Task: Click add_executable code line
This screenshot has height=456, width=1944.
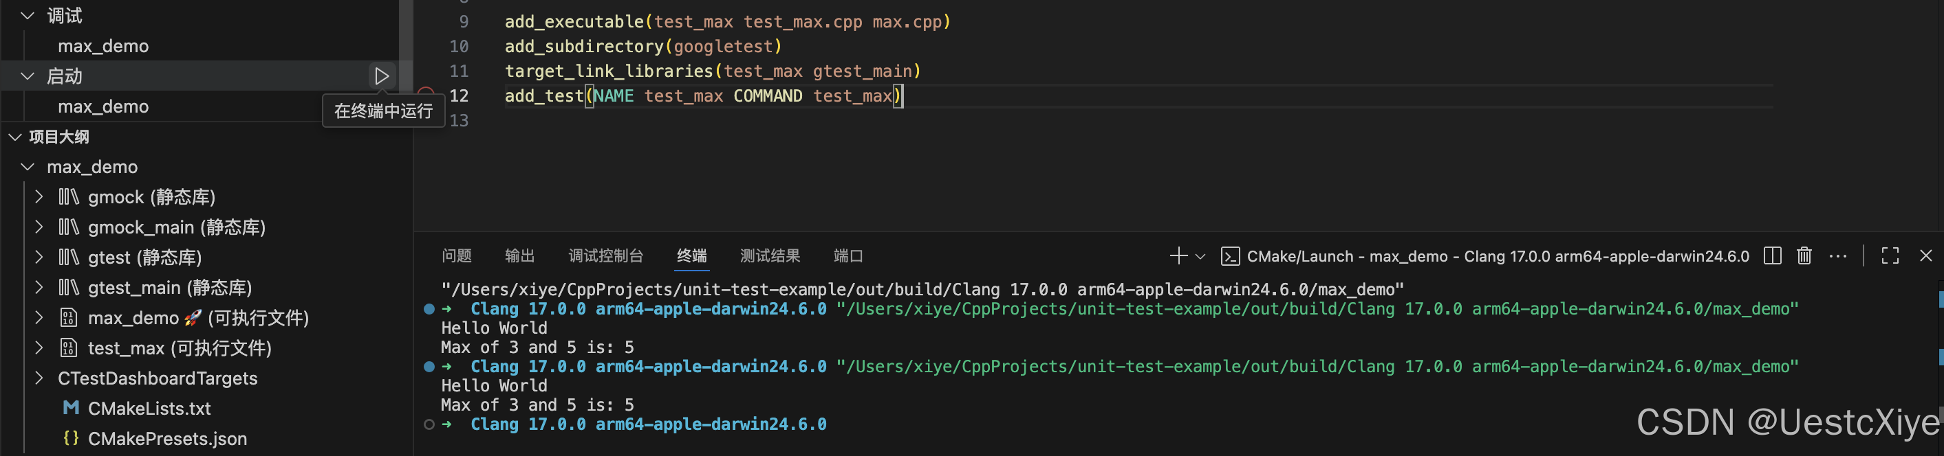Action: [x=728, y=22]
